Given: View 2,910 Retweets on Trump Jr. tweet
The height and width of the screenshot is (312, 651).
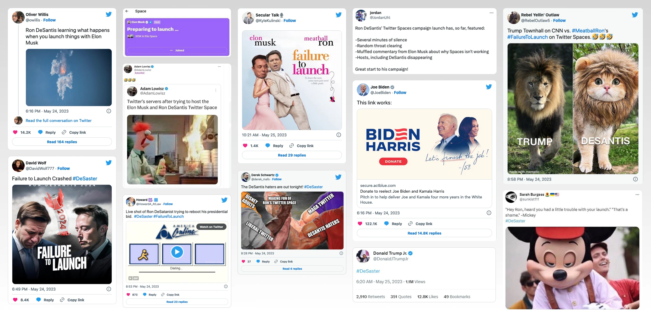Looking at the screenshot, I should (x=370, y=297).
